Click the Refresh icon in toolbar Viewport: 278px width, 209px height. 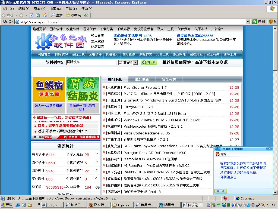(38, 15)
